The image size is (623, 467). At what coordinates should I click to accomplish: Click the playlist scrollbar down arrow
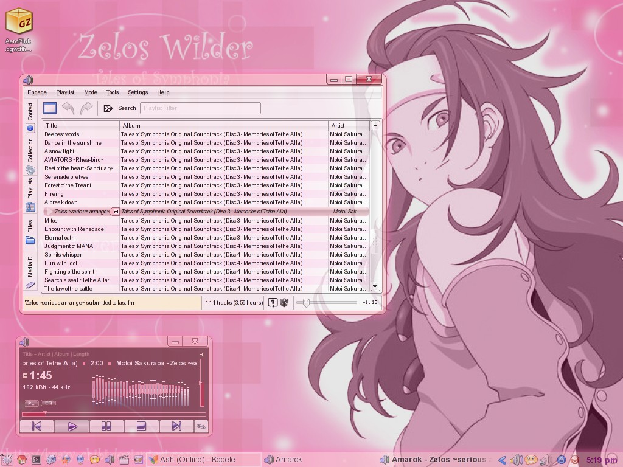tap(375, 286)
